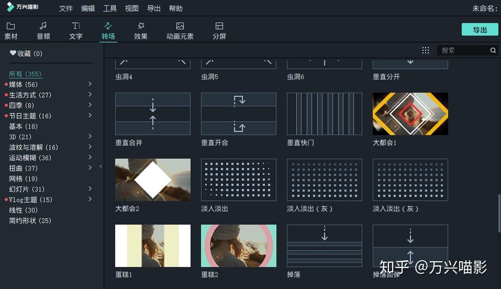Open the 工具 menu
Viewport: 501px width, 289px height.
click(109, 8)
